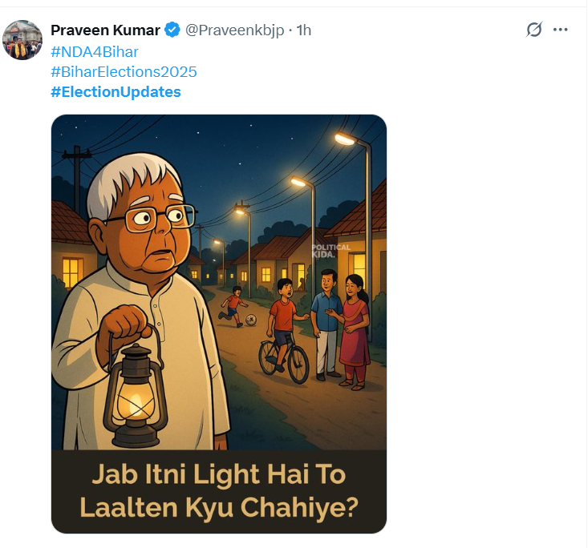Open the @Praveenkbjp handle link
Image resolution: width=588 pixels, height=548 pixels.
(237, 30)
